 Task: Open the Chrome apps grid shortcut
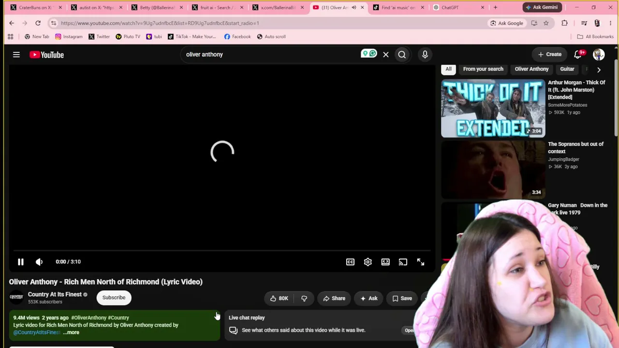pos(10,37)
